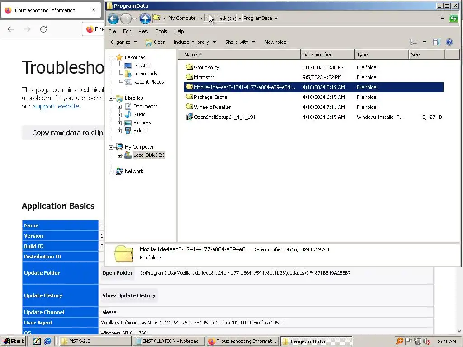Select the GroupPolicy folder icon
The height and width of the screenshot is (347, 463).
tap(189, 67)
